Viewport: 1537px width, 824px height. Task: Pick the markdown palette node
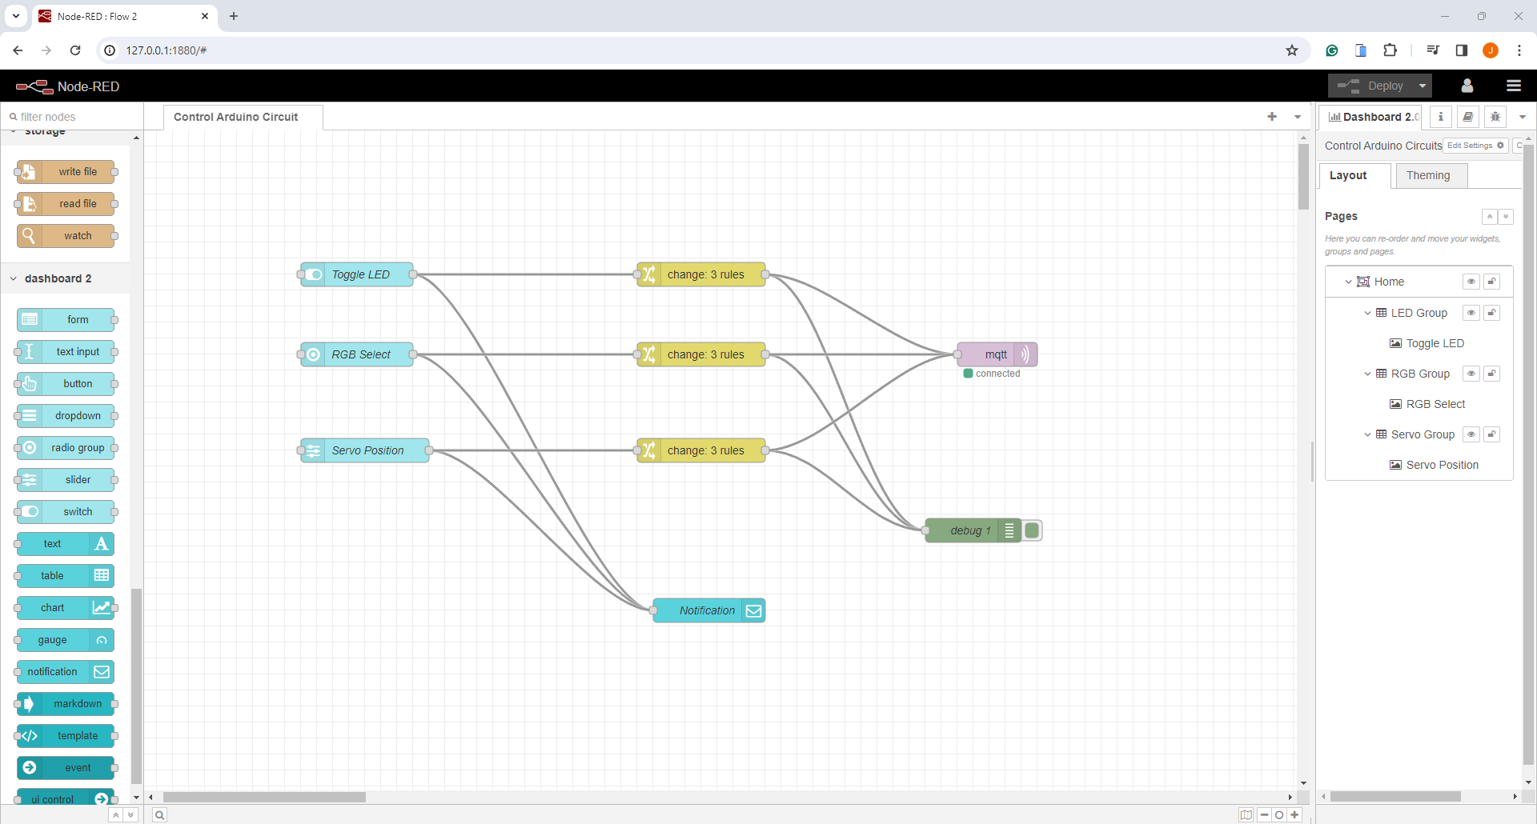coord(66,704)
